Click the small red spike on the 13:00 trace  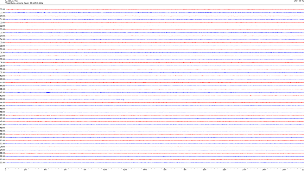[250, 96]
